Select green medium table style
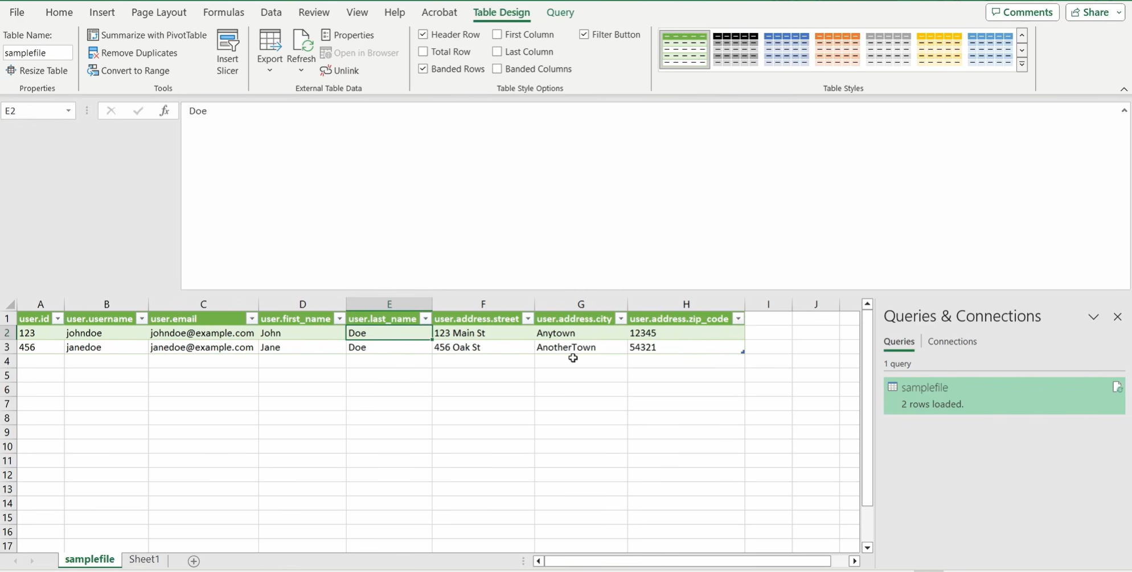The width and height of the screenshot is (1132, 572). [684, 50]
